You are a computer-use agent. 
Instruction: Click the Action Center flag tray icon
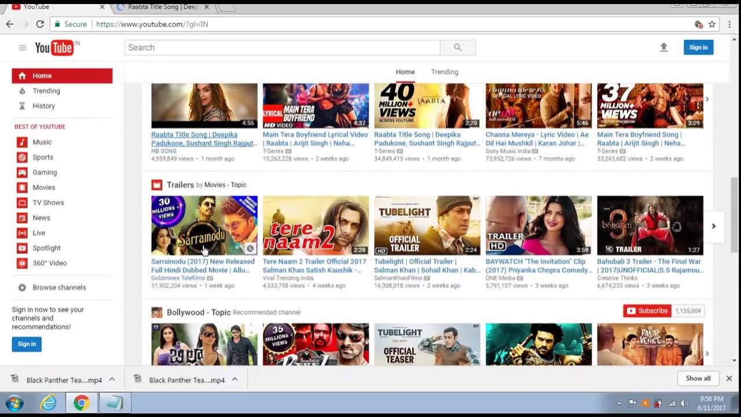pos(633,403)
